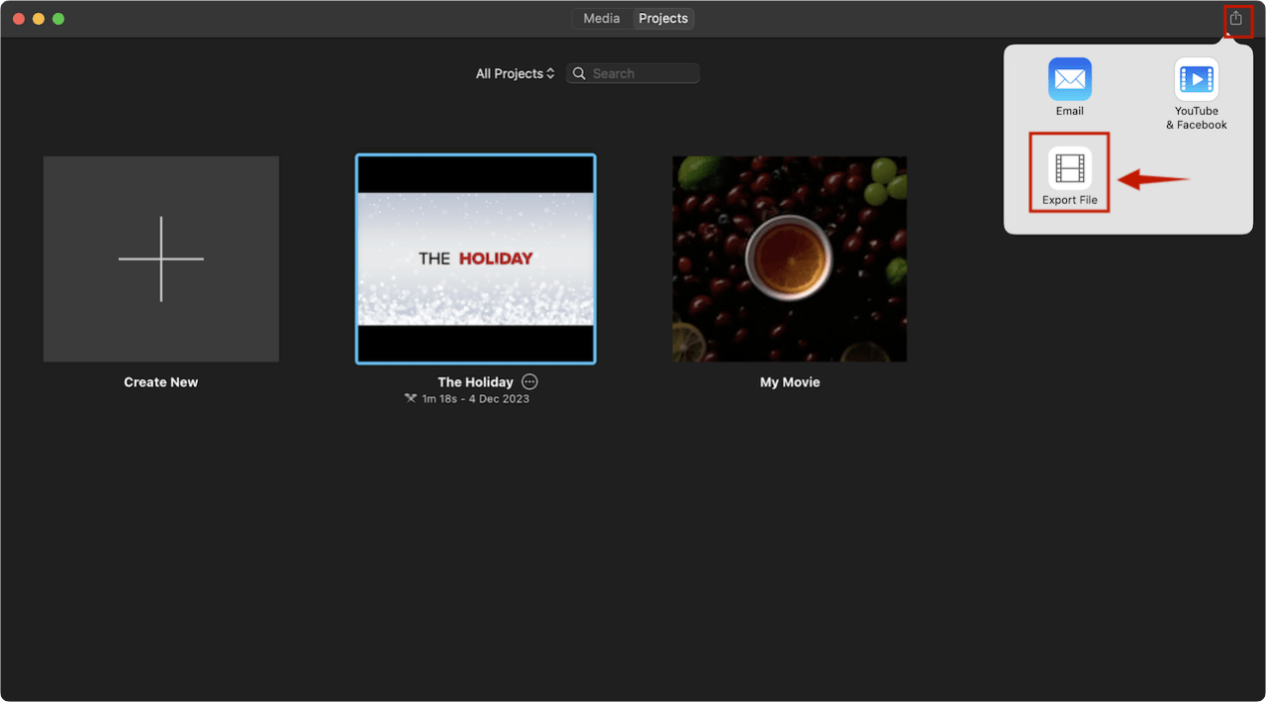The width and height of the screenshot is (1266, 702).
Task: Select the My Movie project thumbnail
Action: 789,259
